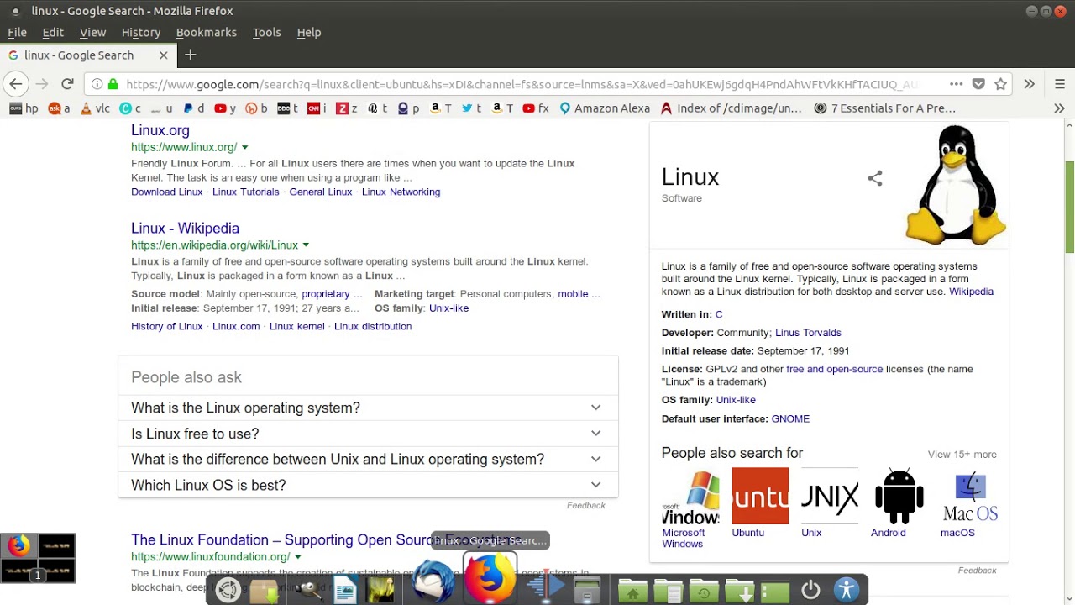Image resolution: width=1075 pixels, height=605 pixels.
Task: Open the dropdown arrow next to Wikipedia URL
Action: [x=306, y=245]
